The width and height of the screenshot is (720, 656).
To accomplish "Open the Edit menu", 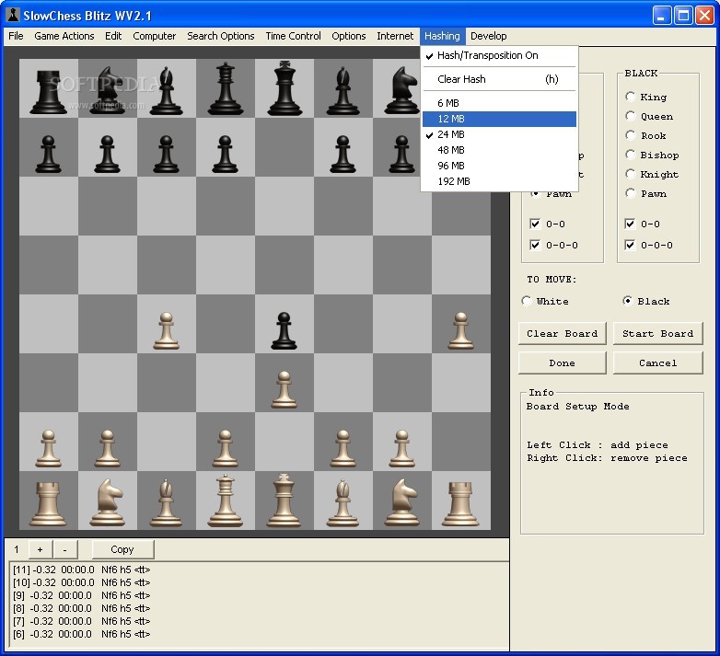I will (x=113, y=36).
